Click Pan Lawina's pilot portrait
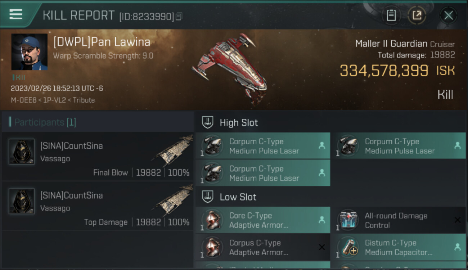Image resolution: width=468 pixels, height=270 pixels. [x=29, y=52]
